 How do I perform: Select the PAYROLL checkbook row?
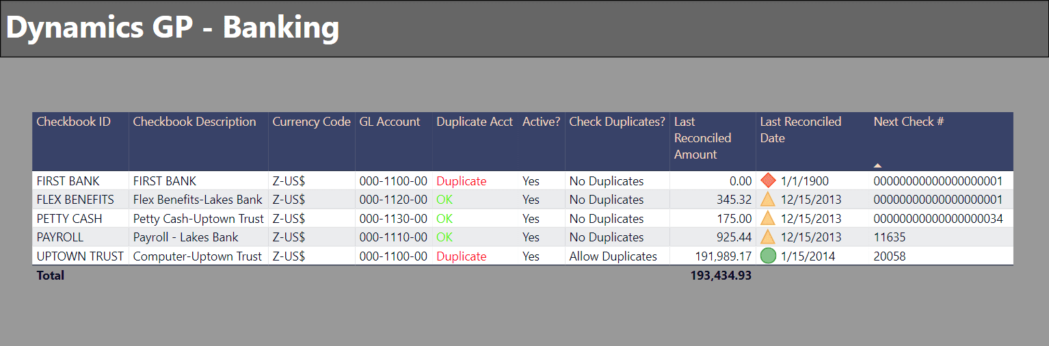pos(522,237)
